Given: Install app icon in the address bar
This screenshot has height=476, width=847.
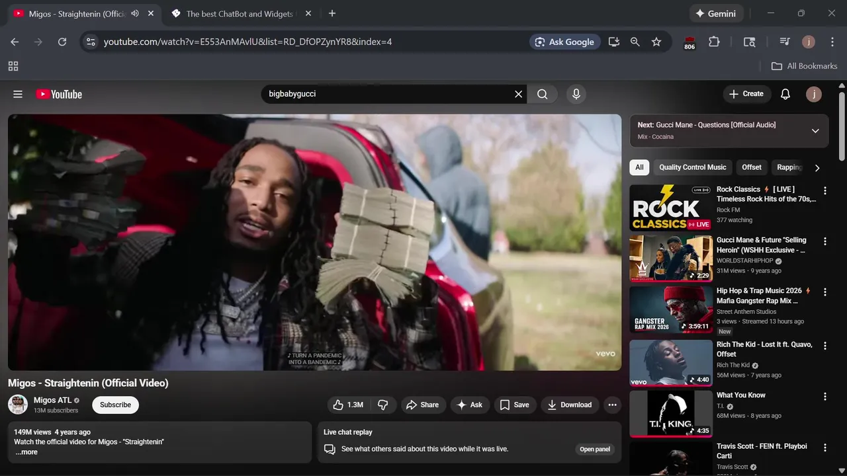Looking at the screenshot, I should click(x=614, y=42).
